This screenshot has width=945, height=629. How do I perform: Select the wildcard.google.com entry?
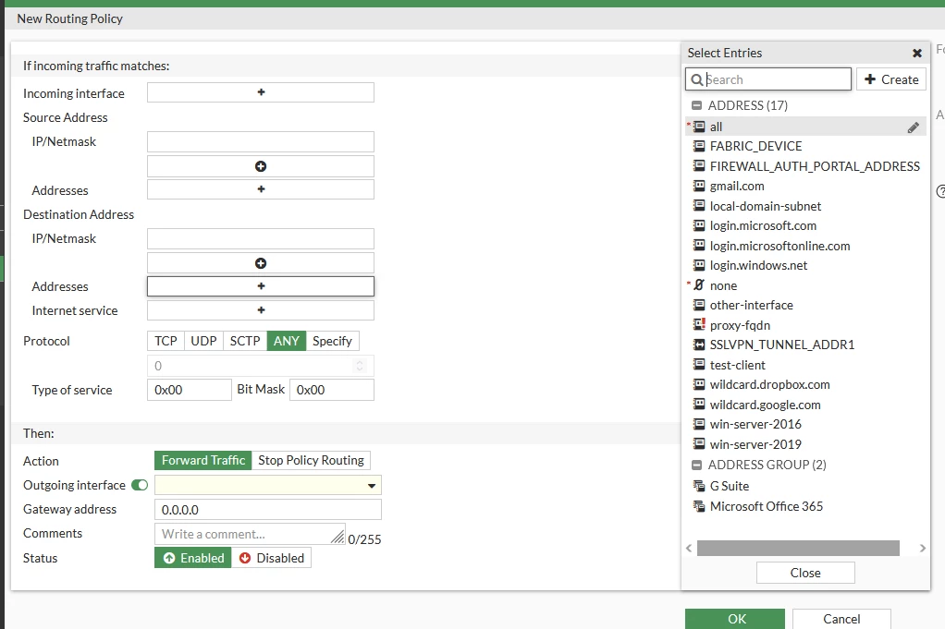(805, 405)
